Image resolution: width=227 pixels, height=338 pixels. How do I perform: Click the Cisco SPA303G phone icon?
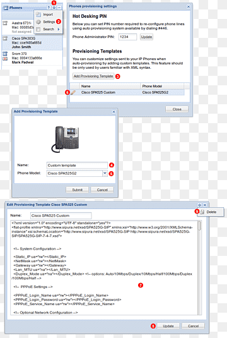coord(5,39)
